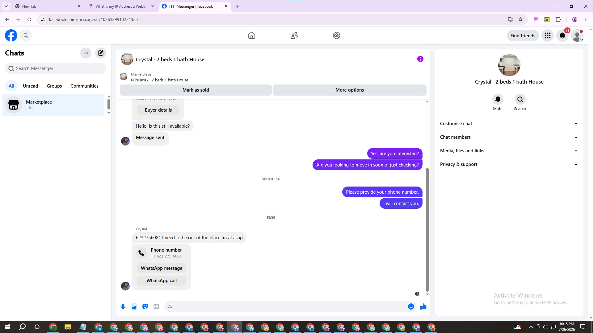Image resolution: width=593 pixels, height=333 pixels.
Task: Open the tab search dropdown arrow
Action: click(6, 6)
